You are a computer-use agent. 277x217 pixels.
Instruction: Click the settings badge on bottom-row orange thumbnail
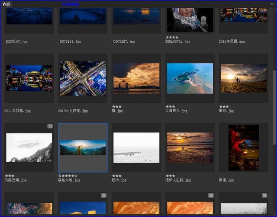click(211, 195)
